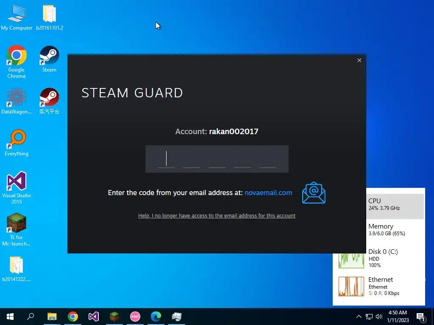Open File Explorer from the taskbar

click(x=52, y=317)
